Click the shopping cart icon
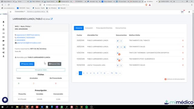194x109 pixels. coord(182,12)
